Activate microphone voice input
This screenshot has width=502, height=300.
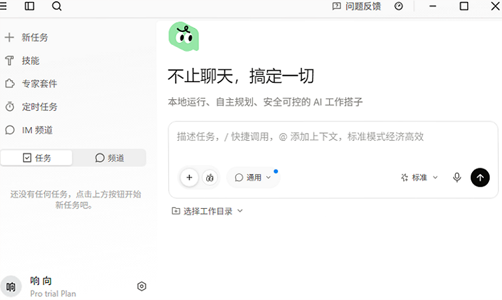click(457, 177)
